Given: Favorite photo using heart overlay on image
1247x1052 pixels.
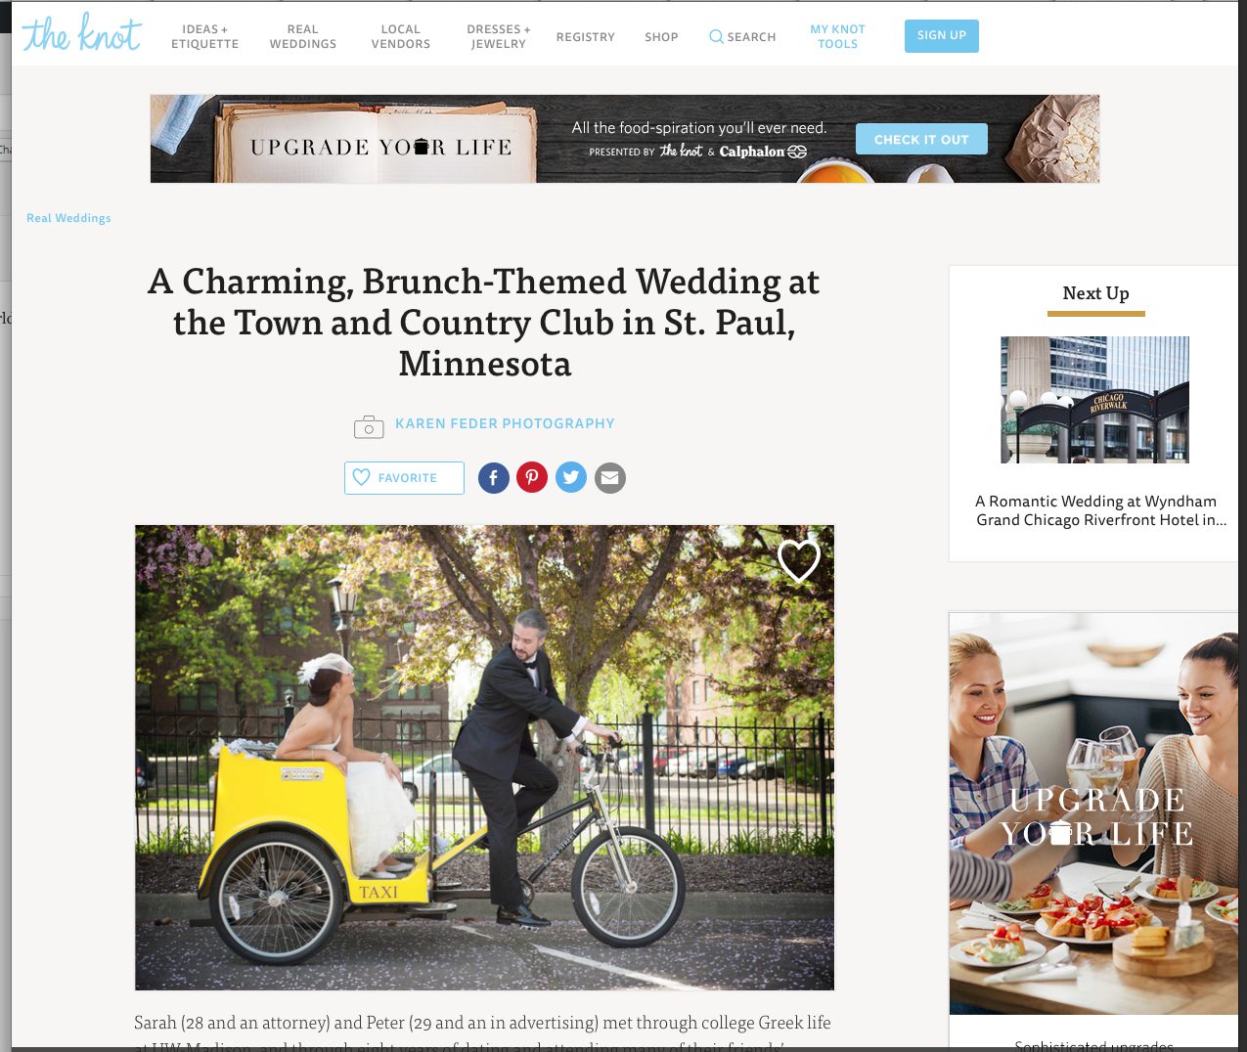Looking at the screenshot, I should [798, 560].
